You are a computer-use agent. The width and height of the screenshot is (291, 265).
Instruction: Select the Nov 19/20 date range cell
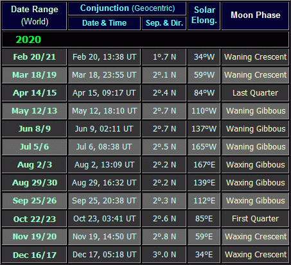point(34,237)
